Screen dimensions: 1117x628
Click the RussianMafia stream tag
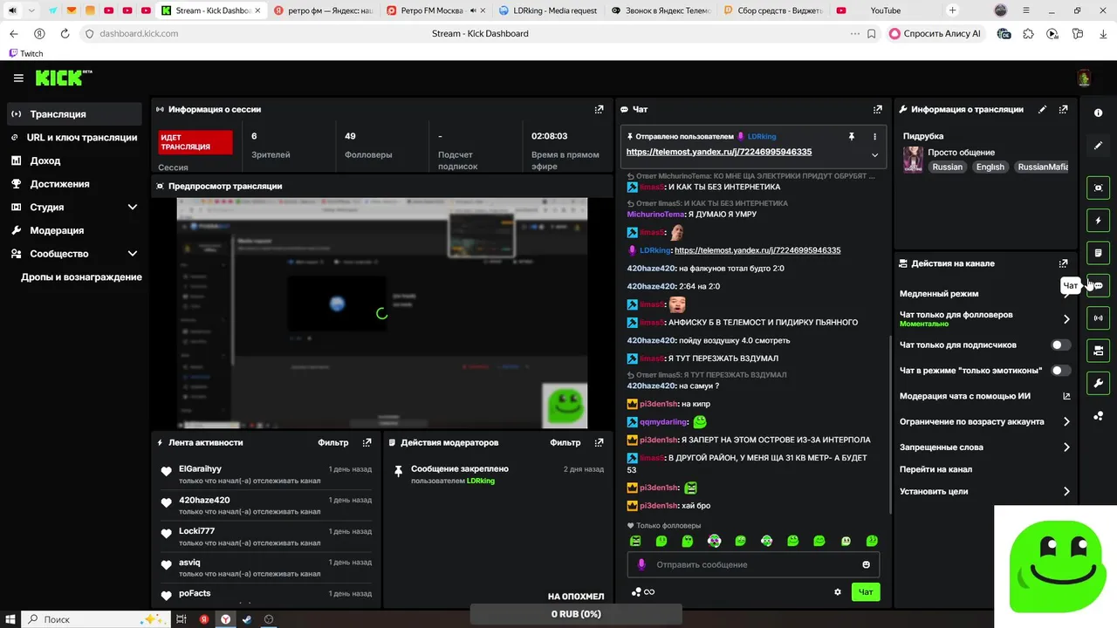pyautogui.click(x=1043, y=167)
